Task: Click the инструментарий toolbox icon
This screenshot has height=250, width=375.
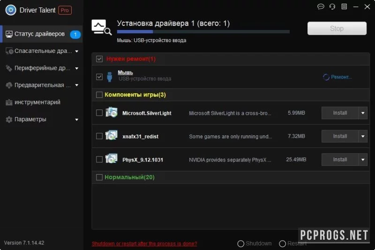Action: point(9,102)
